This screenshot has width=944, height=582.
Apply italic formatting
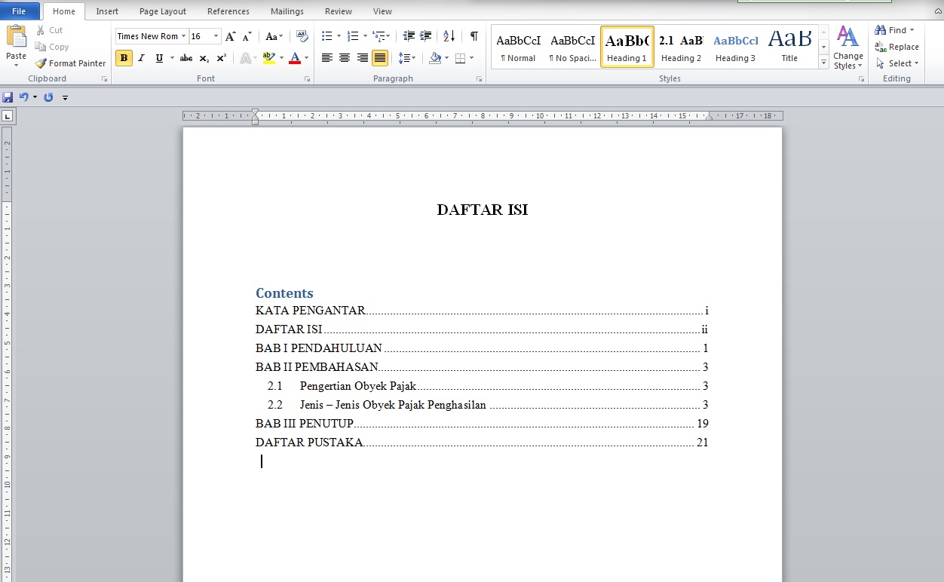point(141,57)
